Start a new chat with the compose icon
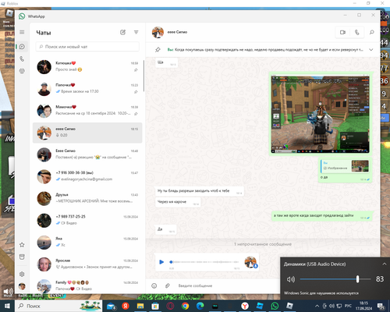This screenshot has height=312, width=390. [122, 32]
